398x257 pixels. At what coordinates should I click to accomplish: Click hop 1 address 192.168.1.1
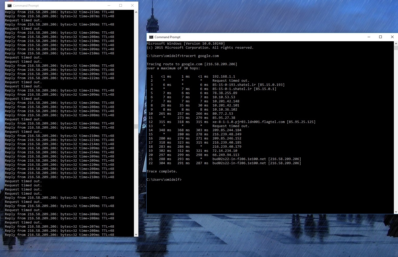click(x=224, y=77)
